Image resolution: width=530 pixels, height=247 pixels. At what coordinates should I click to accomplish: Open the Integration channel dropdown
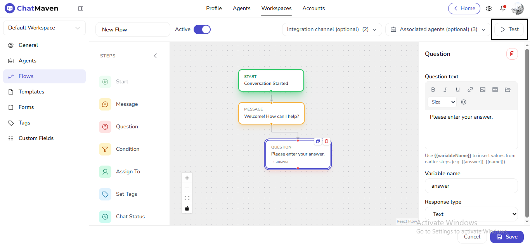pyautogui.click(x=332, y=29)
